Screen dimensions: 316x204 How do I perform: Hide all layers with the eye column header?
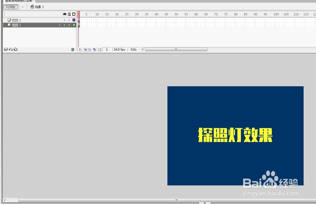coord(64,14)
